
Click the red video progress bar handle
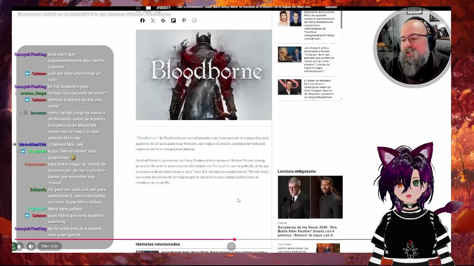click(234, 239)
